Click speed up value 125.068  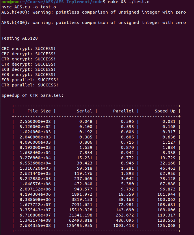[x=167, y=225]
